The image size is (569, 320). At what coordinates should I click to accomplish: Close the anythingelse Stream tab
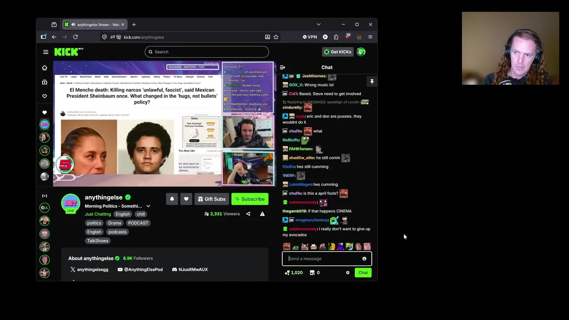tap(123, 25)
